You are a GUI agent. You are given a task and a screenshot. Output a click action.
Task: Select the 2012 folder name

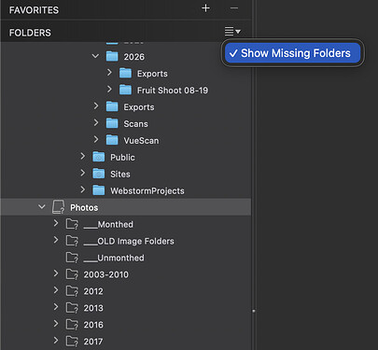pos(93,291)
